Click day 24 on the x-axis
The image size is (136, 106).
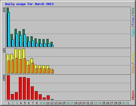click(100, 103)
